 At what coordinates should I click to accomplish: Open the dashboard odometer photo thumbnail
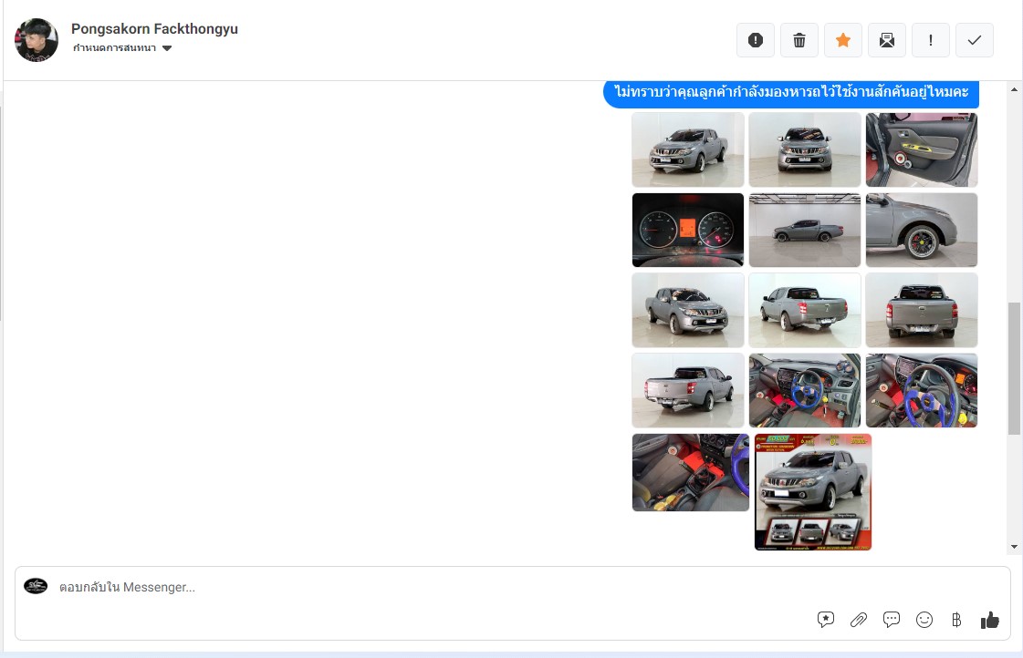(x=688, y=230)
